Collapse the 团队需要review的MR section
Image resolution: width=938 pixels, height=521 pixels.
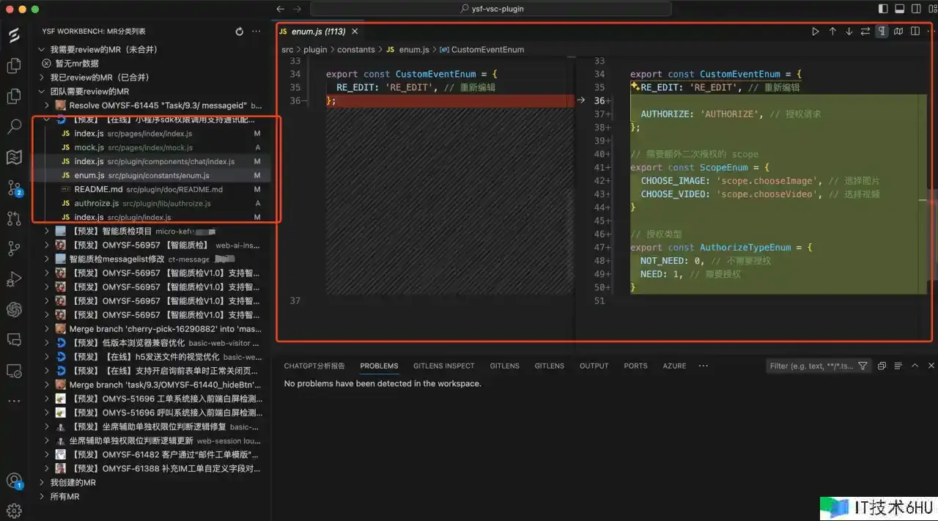coord(89,92)
